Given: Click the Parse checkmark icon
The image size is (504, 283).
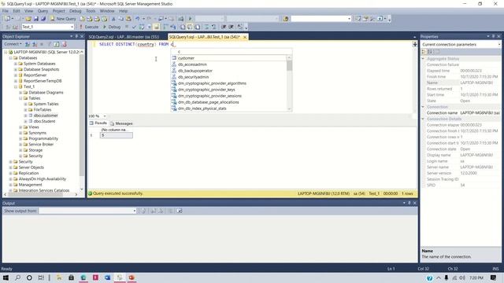Looking at the screenshot, I should (134, 27).
